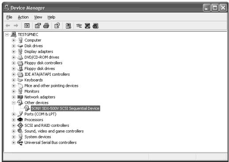
Task: Select the Processors label
Action: click(x=34, y=120)
